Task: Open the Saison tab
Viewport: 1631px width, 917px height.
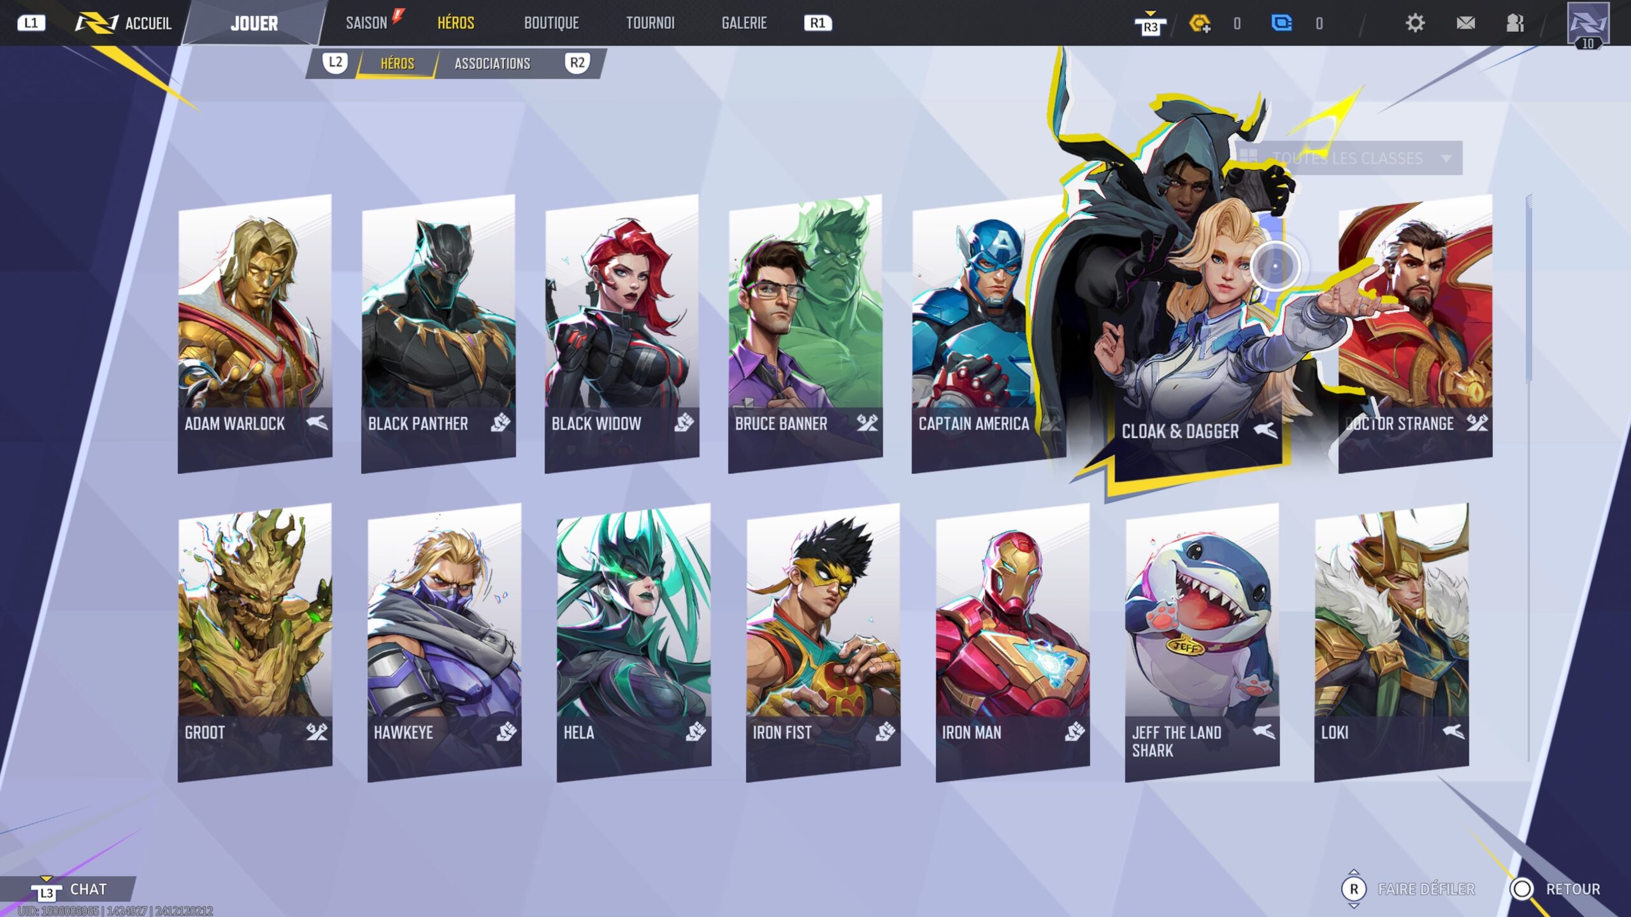Action: pyautogui.click(x=366, y=24)
